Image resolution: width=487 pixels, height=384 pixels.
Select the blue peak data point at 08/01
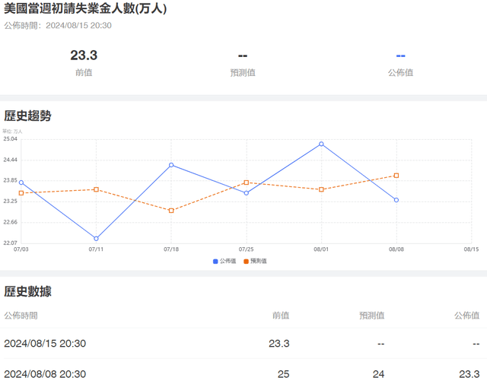tap(321, 144)
